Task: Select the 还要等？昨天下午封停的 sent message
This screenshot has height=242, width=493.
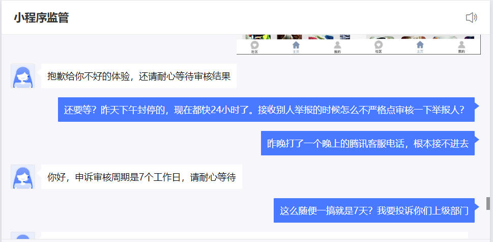Action: tap(266, 110)
